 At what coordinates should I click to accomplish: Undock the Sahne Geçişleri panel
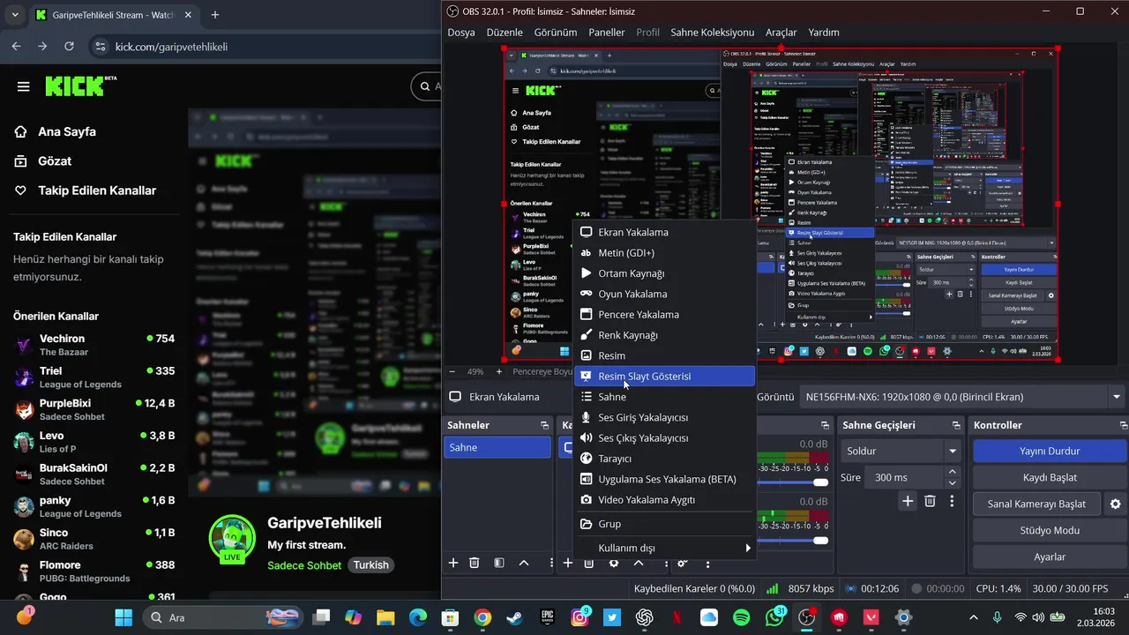tap(956, 425)
